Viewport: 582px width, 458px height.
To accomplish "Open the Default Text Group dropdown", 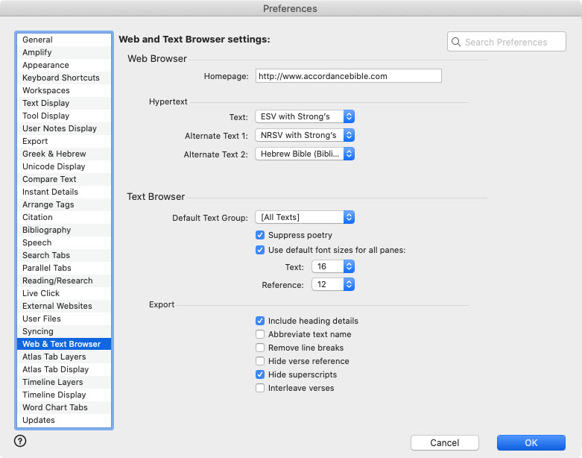I will (304, 217).
